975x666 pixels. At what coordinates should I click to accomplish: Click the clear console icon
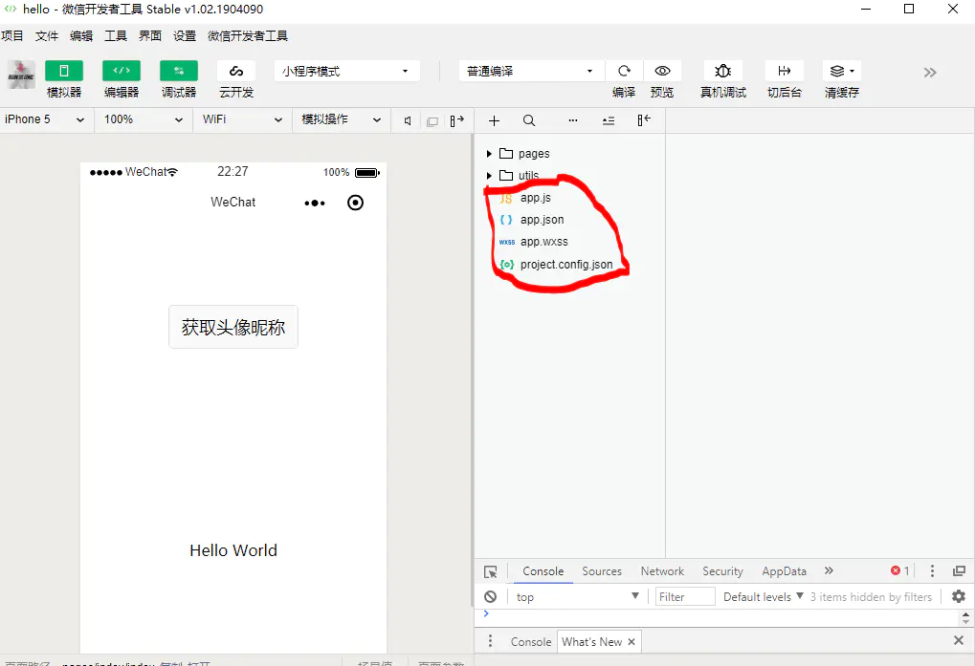point(491,596)
